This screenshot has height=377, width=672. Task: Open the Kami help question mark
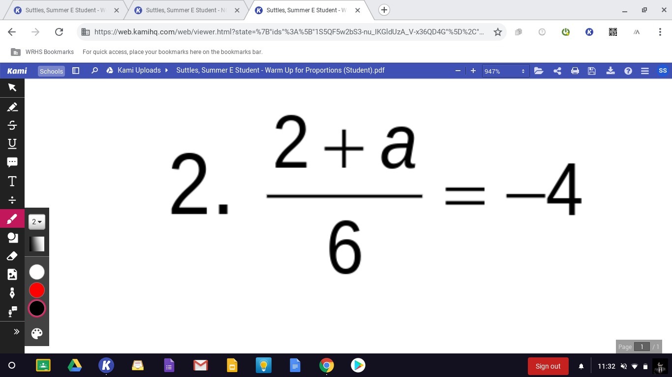click(628, 71)
